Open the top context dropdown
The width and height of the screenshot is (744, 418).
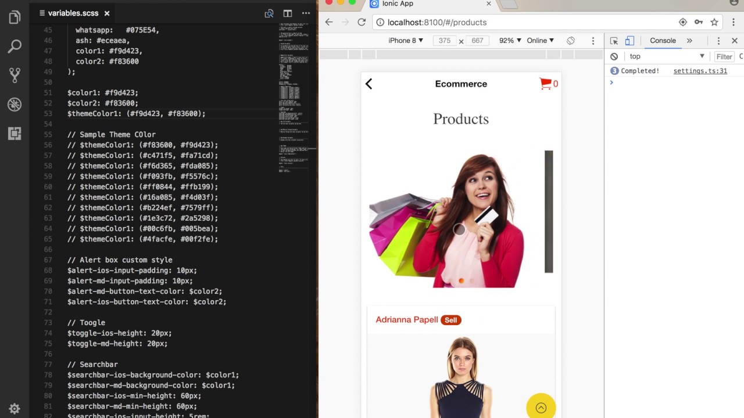(667, 56)
